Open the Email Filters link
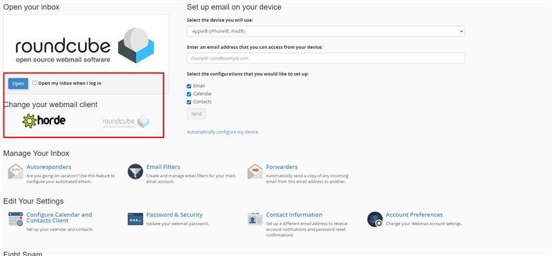The image size is (552, 256). tap(163, 167)
